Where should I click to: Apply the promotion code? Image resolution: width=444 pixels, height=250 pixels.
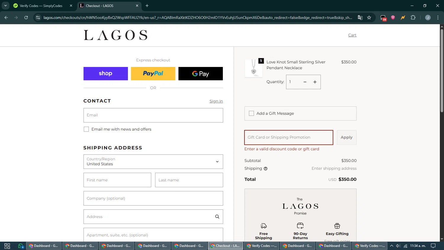[347, 137]
